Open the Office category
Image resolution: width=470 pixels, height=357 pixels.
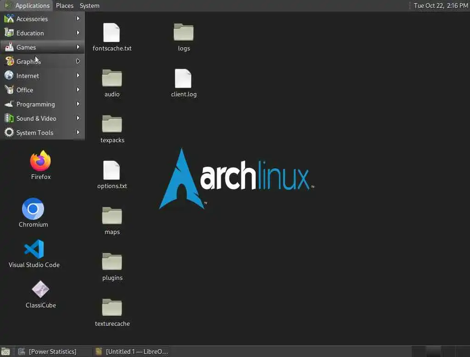click(43, 90)
